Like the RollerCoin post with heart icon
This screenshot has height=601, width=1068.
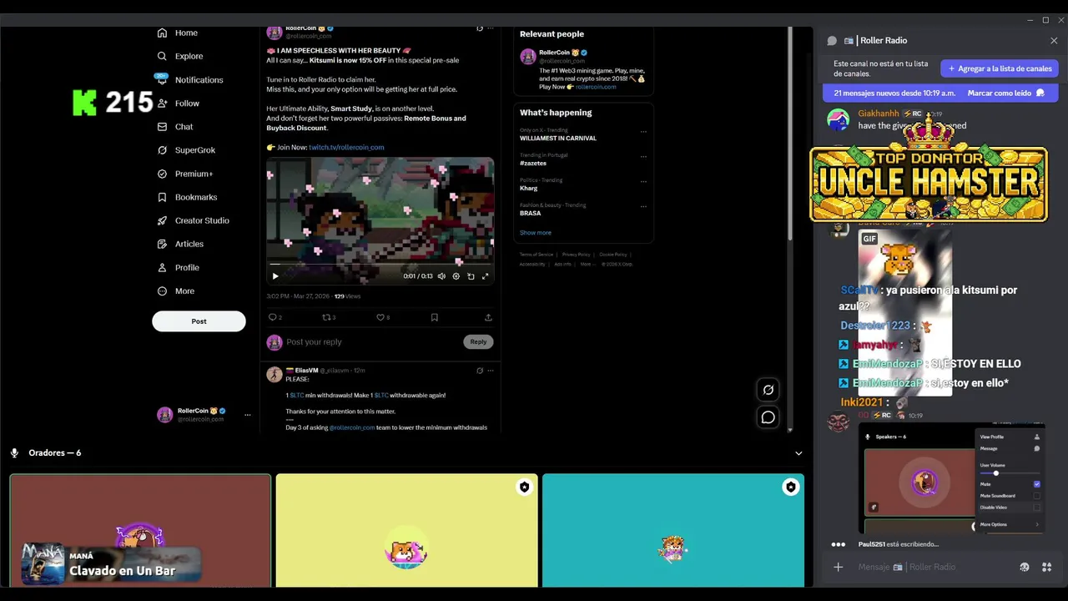pos(380,317)
